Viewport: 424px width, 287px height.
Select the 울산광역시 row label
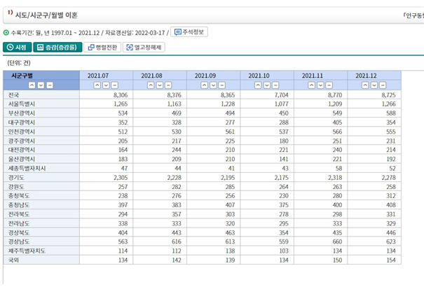(x=22, y=159)
